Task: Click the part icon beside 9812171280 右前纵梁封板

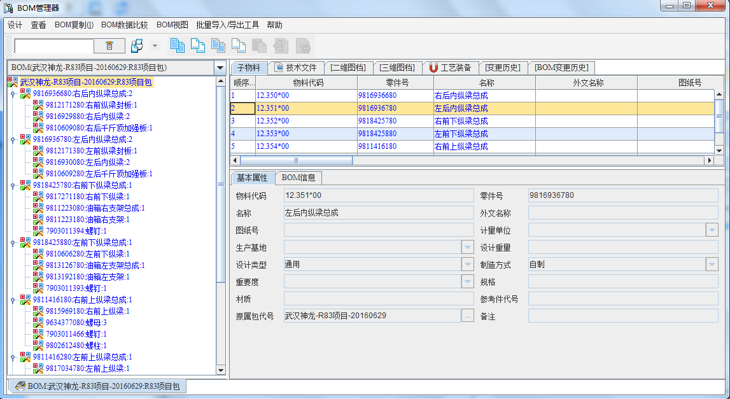Action: point(38,105)
